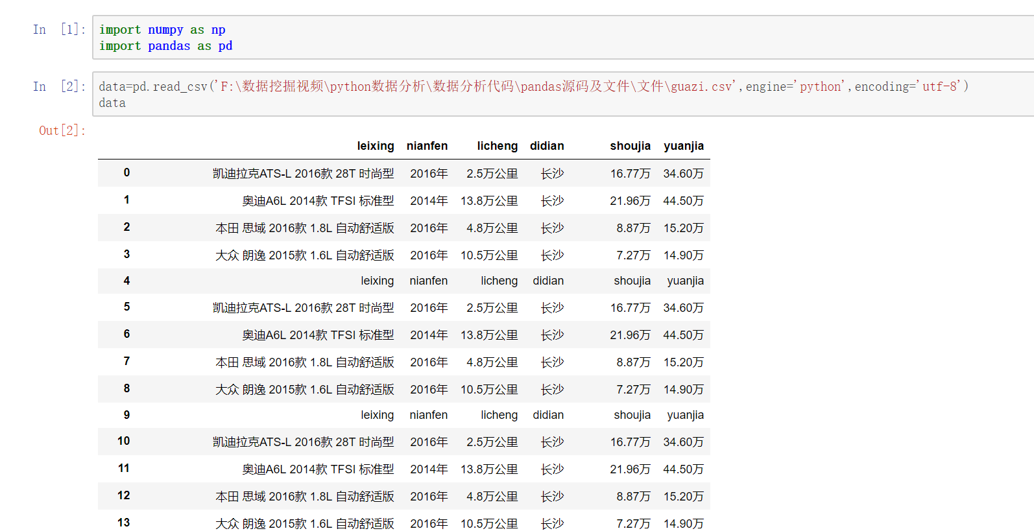This screenshot has height=531, width=1034.
Task: Click 10.5万公里 in row 3
Action: [x=489, y=255]
